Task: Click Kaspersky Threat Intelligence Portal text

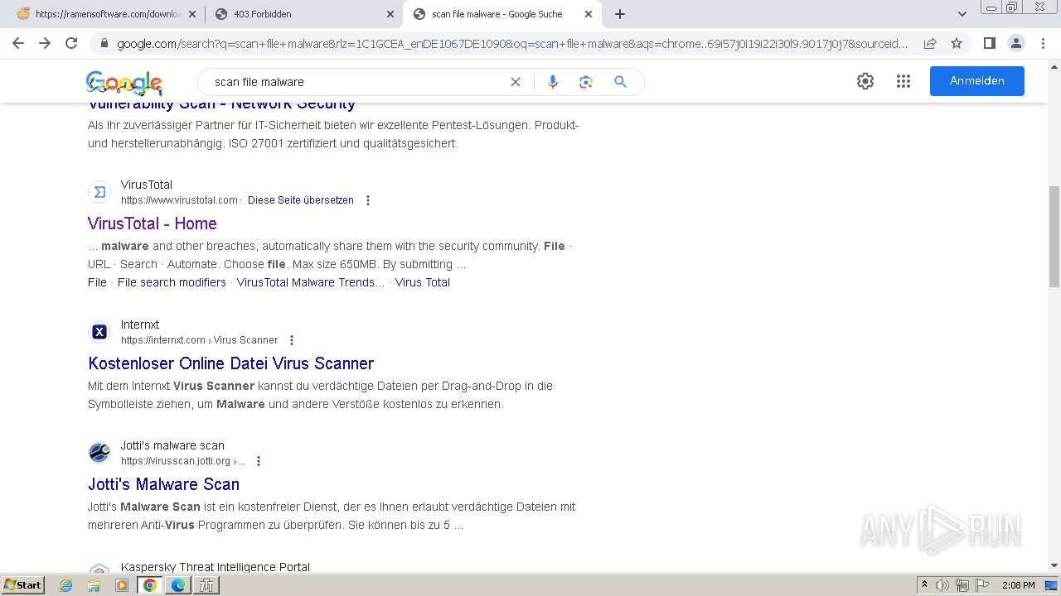Action: pyautogui.click(x=216, y=567)
